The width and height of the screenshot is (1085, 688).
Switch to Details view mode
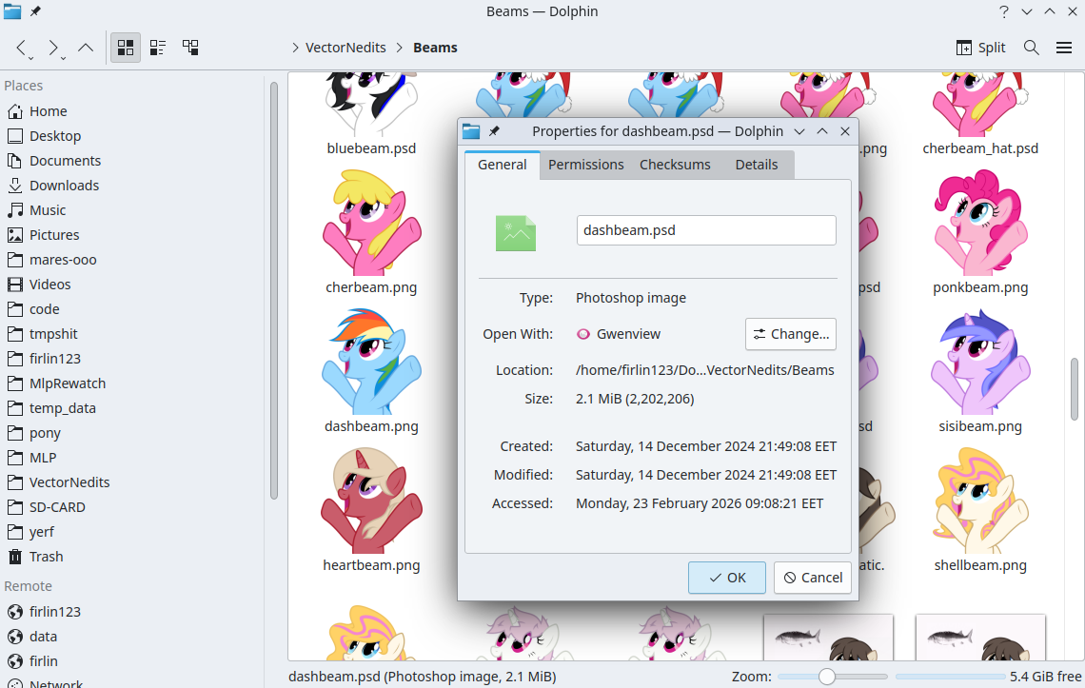click(x=190, y=48)
